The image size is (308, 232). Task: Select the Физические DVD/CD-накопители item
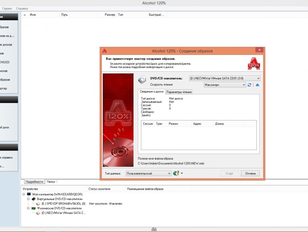click(59, 208)
